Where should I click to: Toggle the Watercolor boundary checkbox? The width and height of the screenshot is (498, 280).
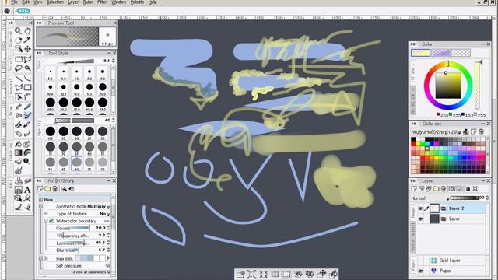point(51,221)
